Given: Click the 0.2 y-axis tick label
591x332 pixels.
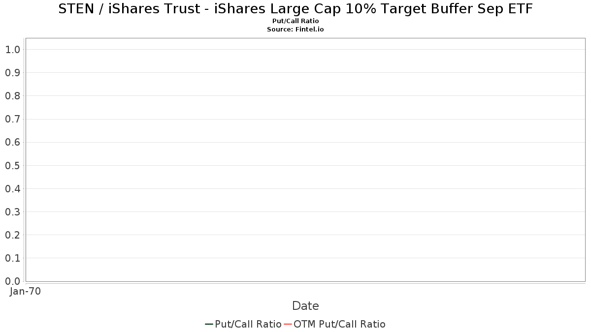Looking at the screenshot, I should click(x=12, y=235).
